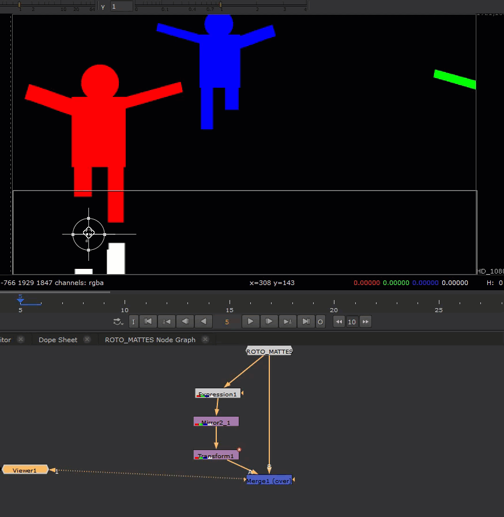Go to the next keyframe
The image size is (504, 517).
(287, 321)
